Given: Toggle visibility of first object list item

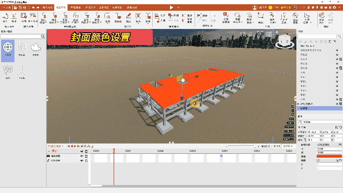Looking at the screenshot, I should (x=337, y=50).
